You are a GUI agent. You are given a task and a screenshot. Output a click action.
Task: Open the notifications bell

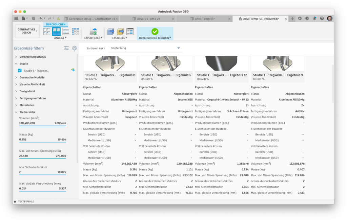point(314,19)
